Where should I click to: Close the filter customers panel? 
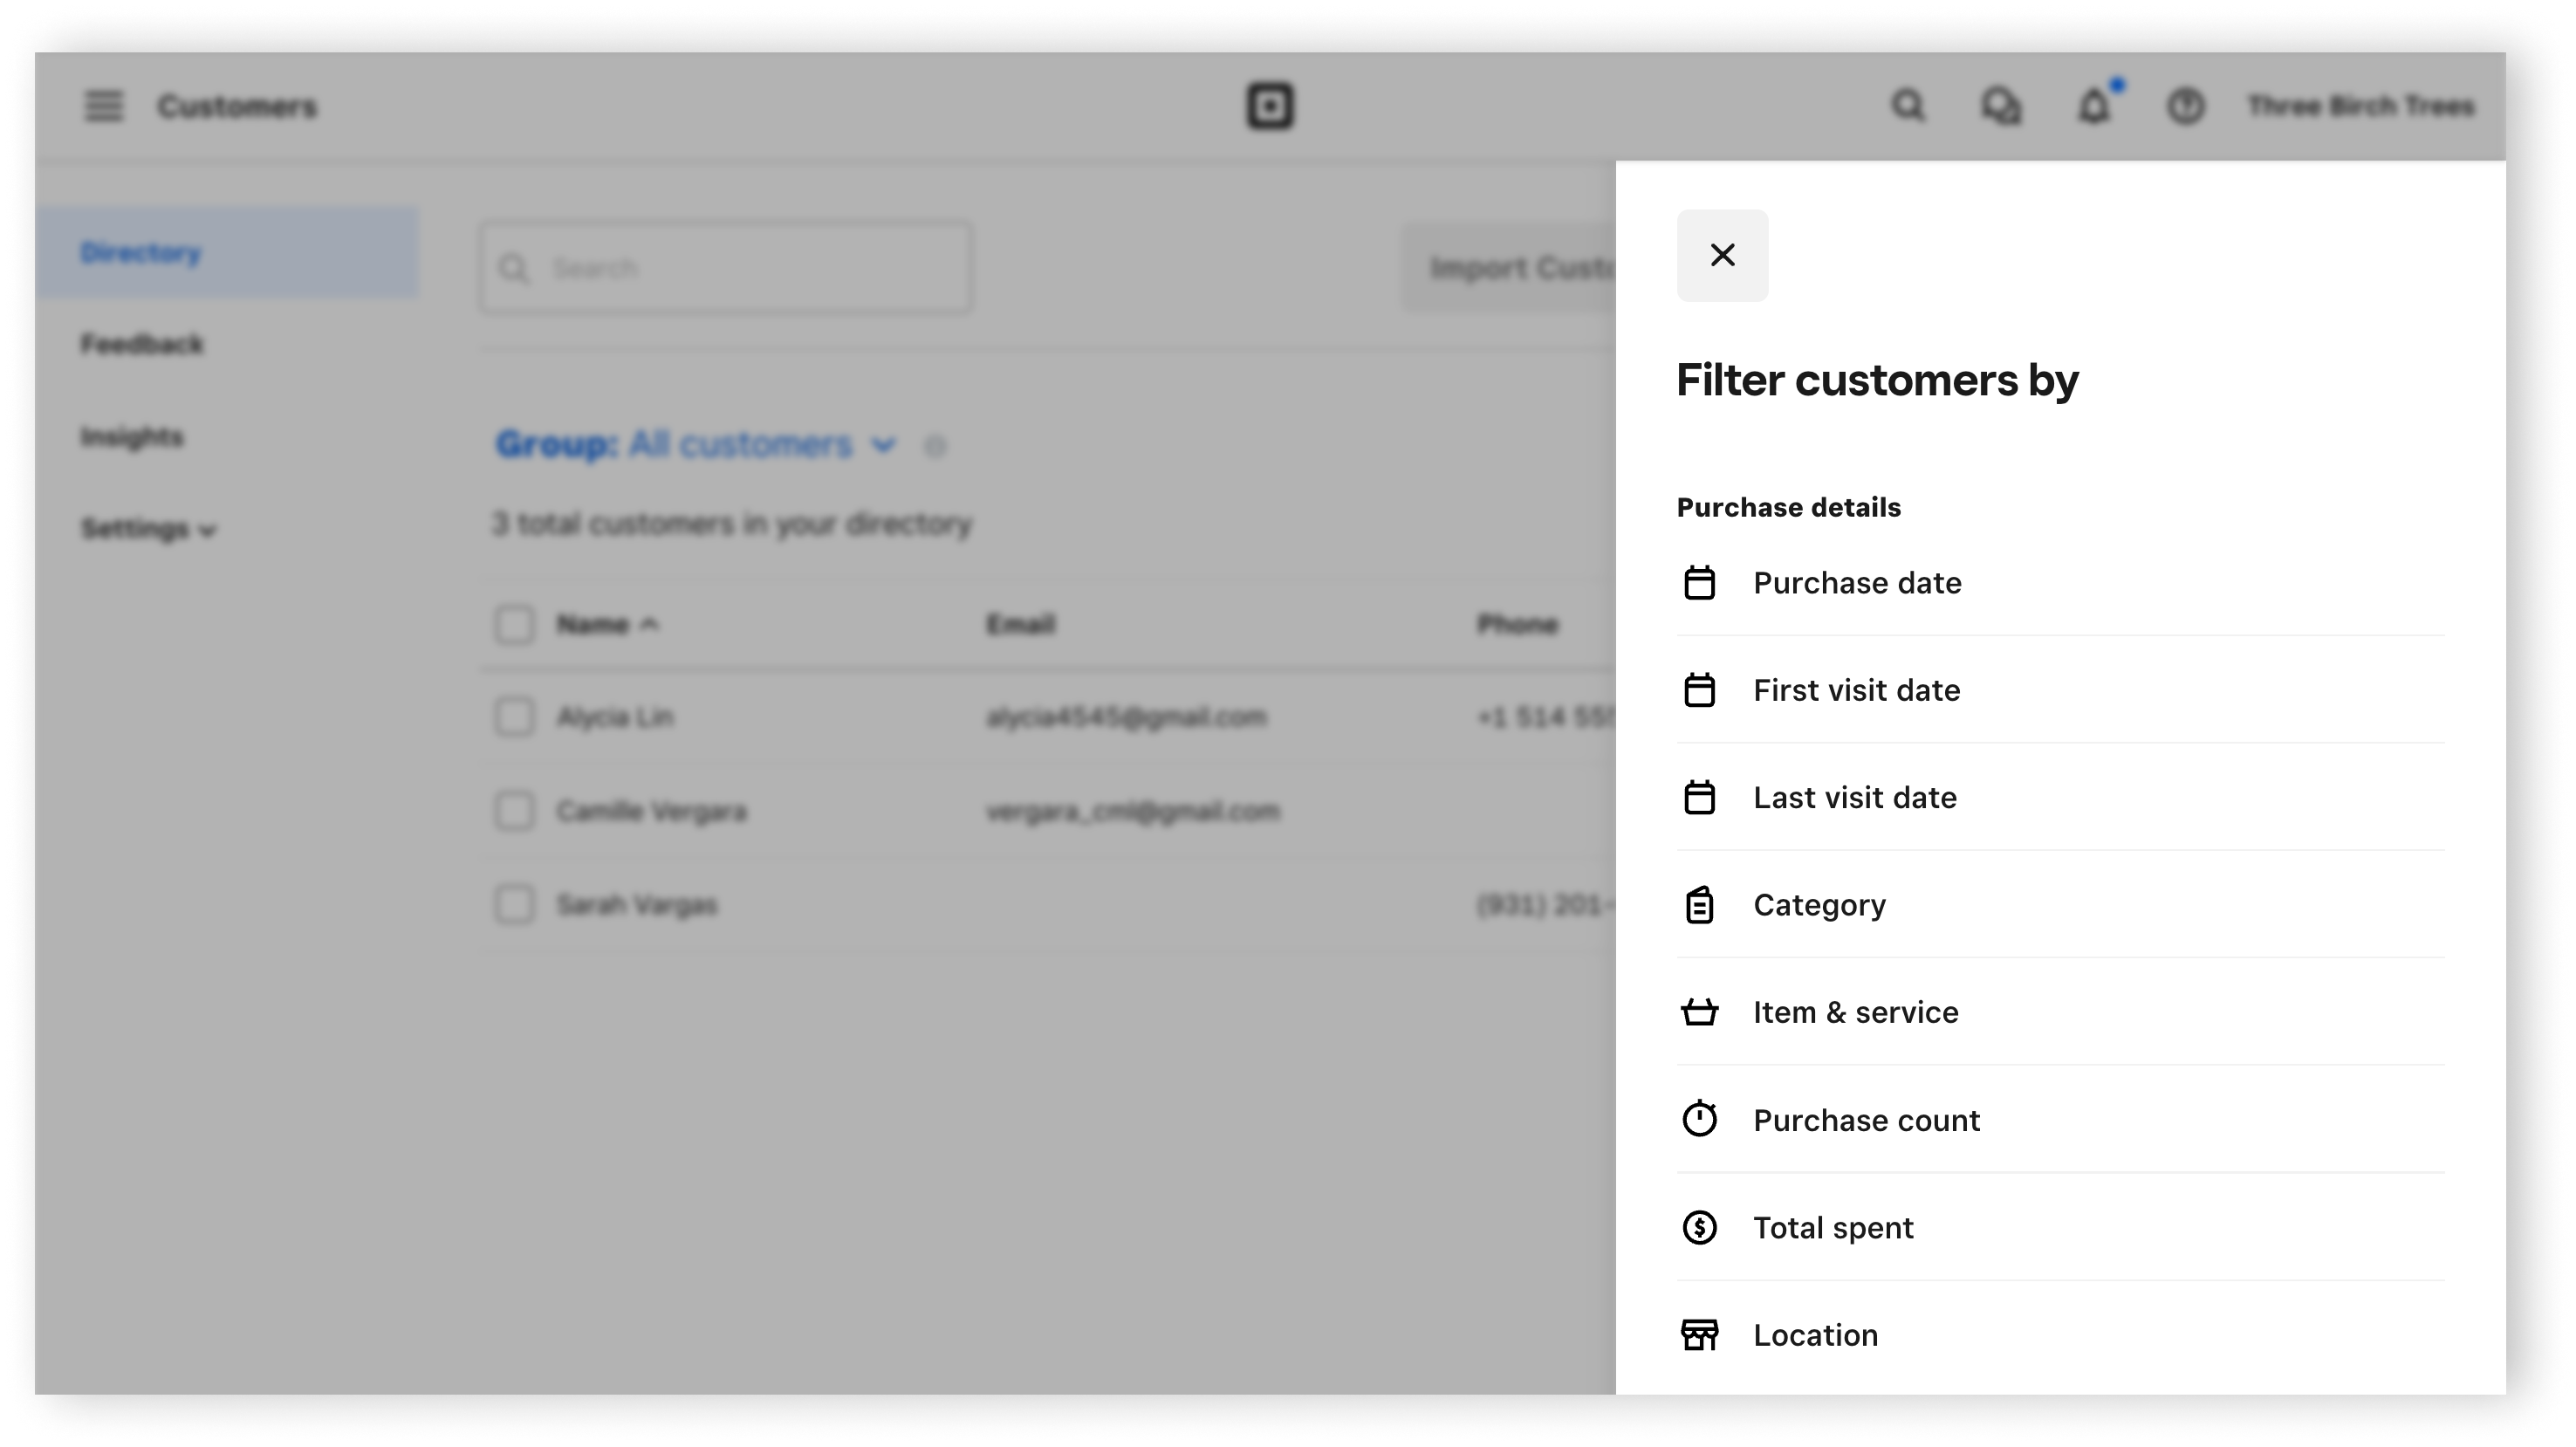click(1722, 255)
